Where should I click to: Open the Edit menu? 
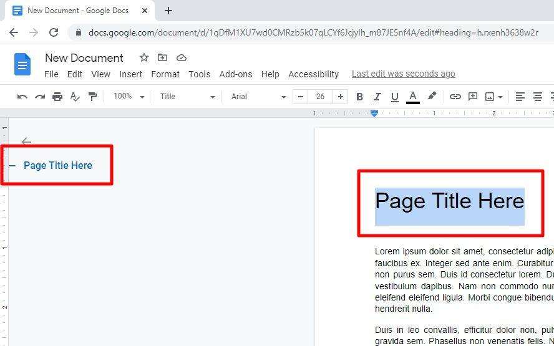(75, 74)
